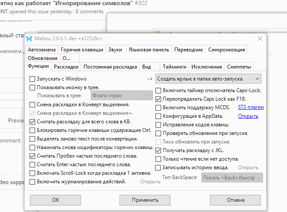Uncheck Считать Пробел частью последнего слова
Image resolution: width=287 pixels, height=212 pixels.
pos(32,156)
